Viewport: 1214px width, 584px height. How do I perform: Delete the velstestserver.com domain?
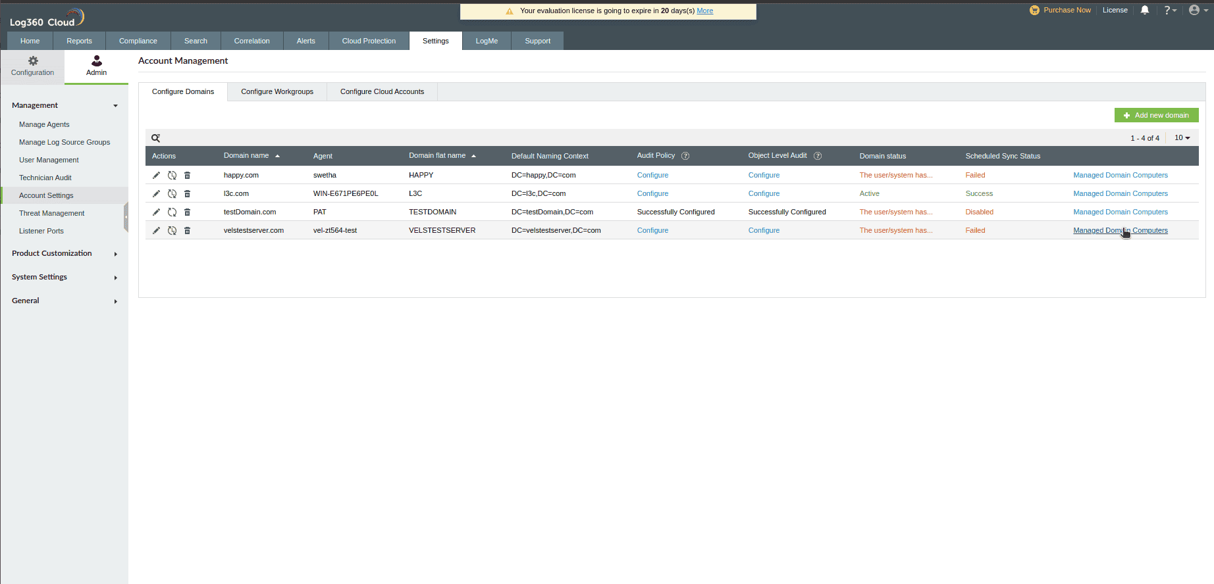pos(187,230)
